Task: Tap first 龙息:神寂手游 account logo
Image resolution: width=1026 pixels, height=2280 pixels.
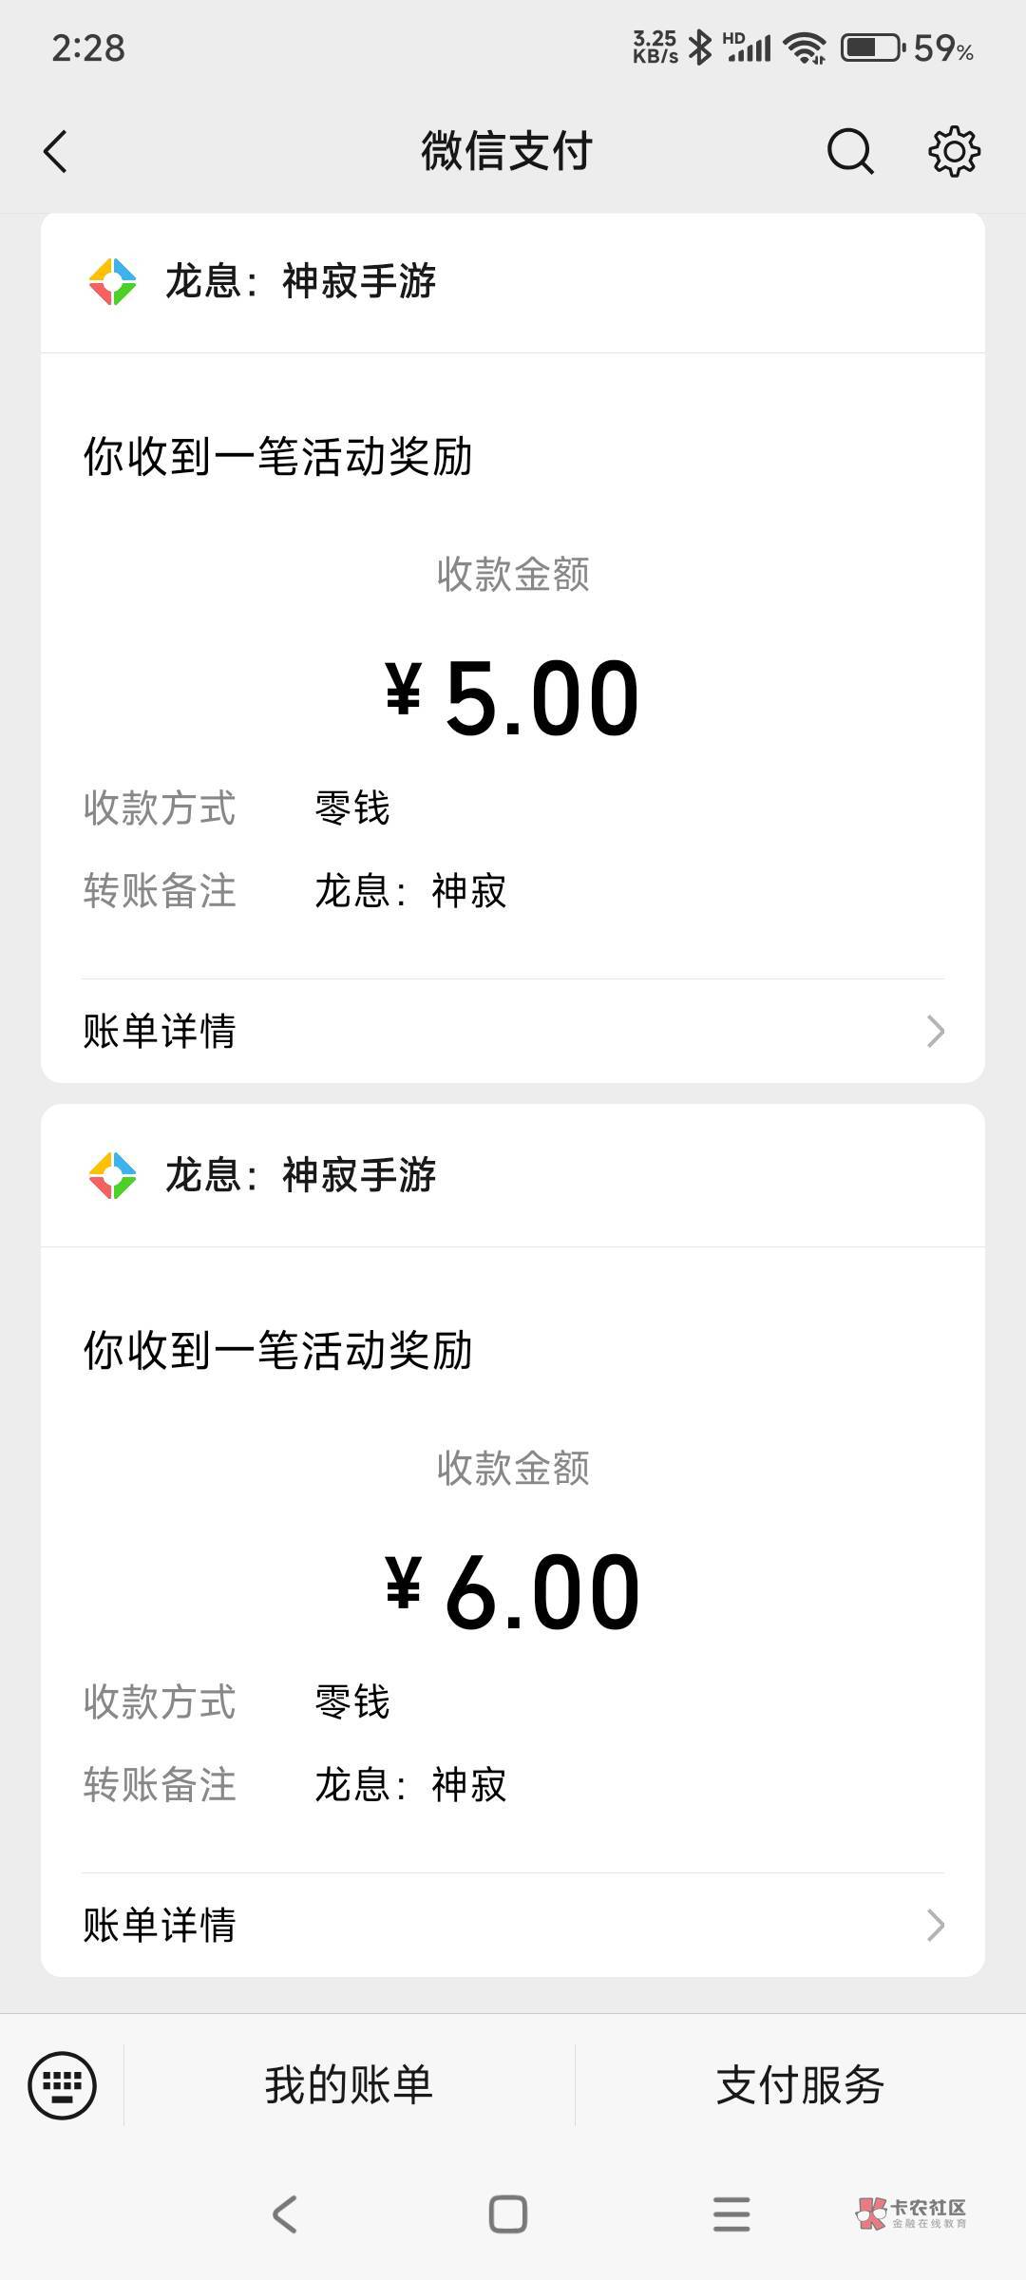Action: click(113, 282)
